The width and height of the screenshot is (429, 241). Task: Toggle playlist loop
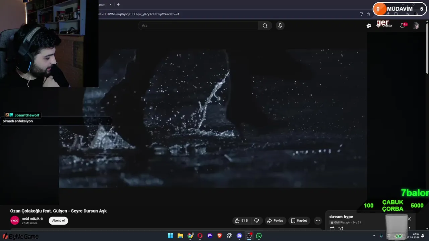[332, 229]
